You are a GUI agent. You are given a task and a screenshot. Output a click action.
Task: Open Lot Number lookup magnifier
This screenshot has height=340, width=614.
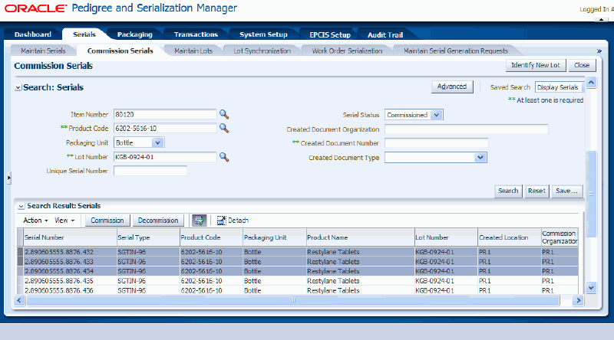(x=224, y=157)
